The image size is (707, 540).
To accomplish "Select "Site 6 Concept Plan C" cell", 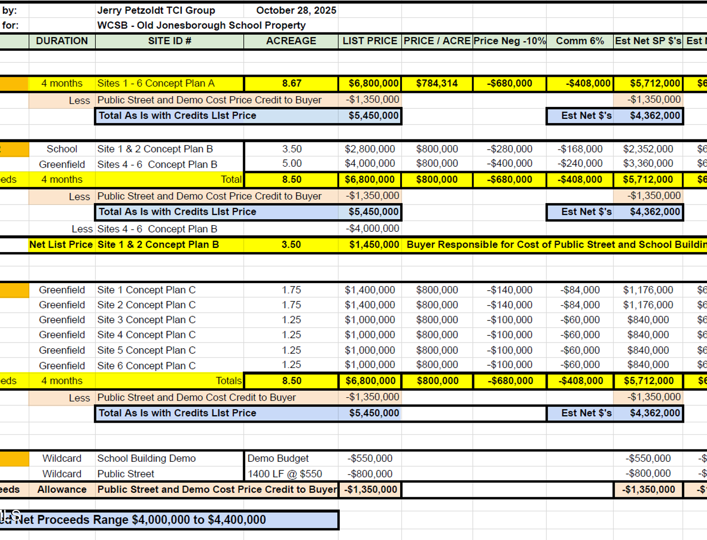I will (x=170, y=365).
